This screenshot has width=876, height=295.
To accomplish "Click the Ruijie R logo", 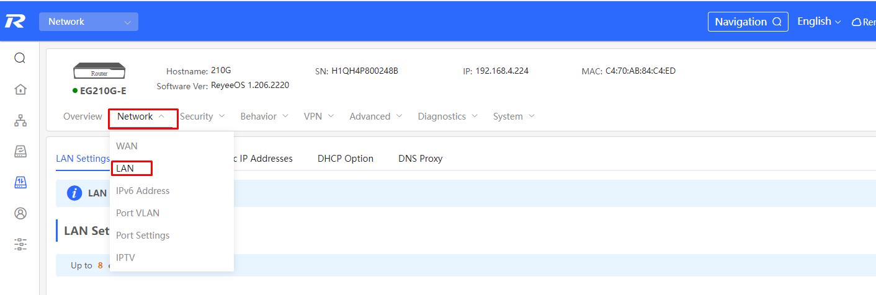I will click(14, 22).
